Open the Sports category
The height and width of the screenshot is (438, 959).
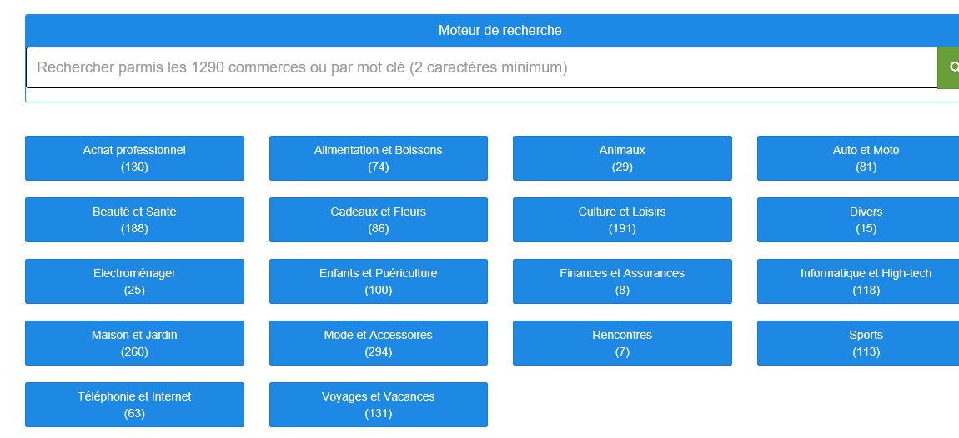(x=858, y=343)
